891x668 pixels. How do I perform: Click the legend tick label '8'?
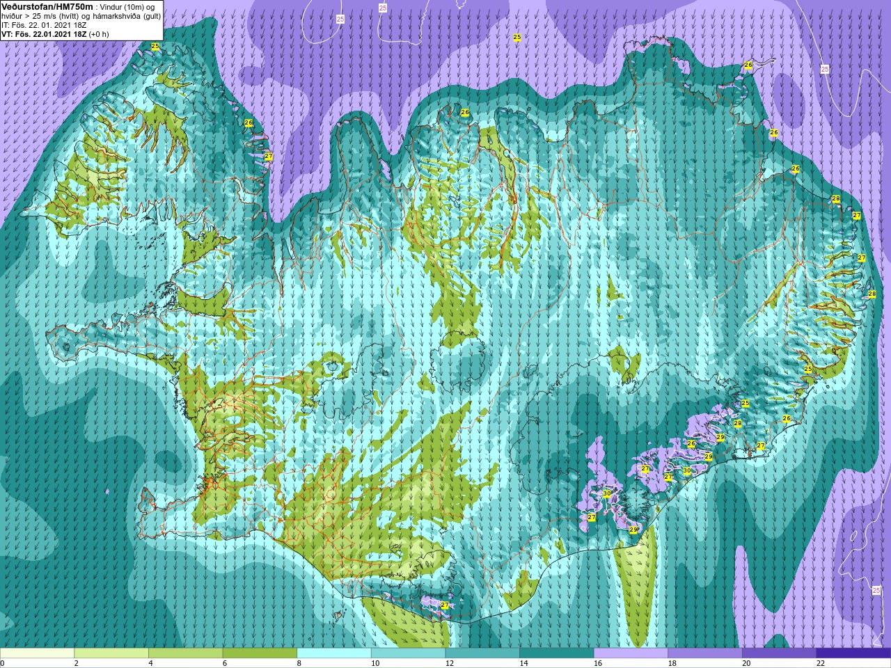(x=299, y=663)
